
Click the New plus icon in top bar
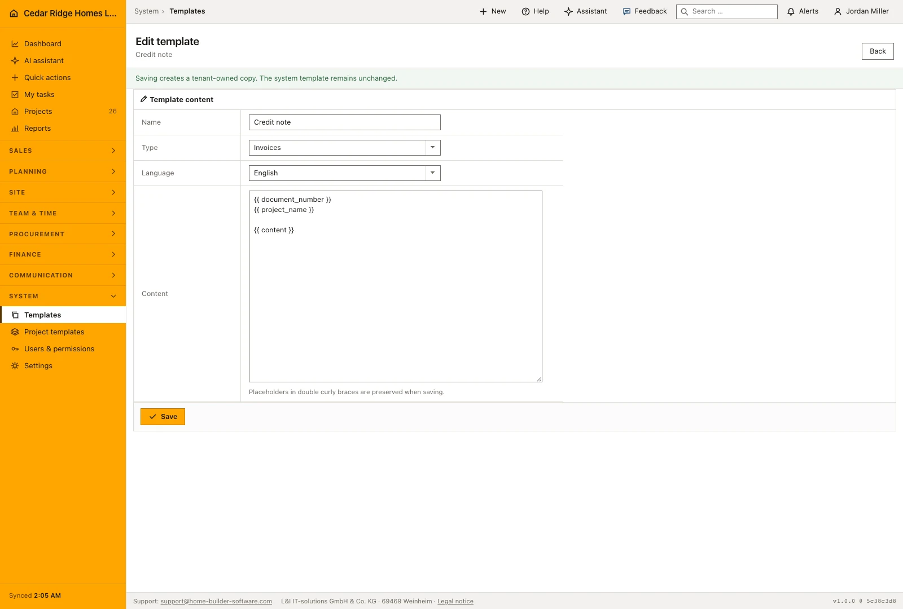(x=483, y=11)
